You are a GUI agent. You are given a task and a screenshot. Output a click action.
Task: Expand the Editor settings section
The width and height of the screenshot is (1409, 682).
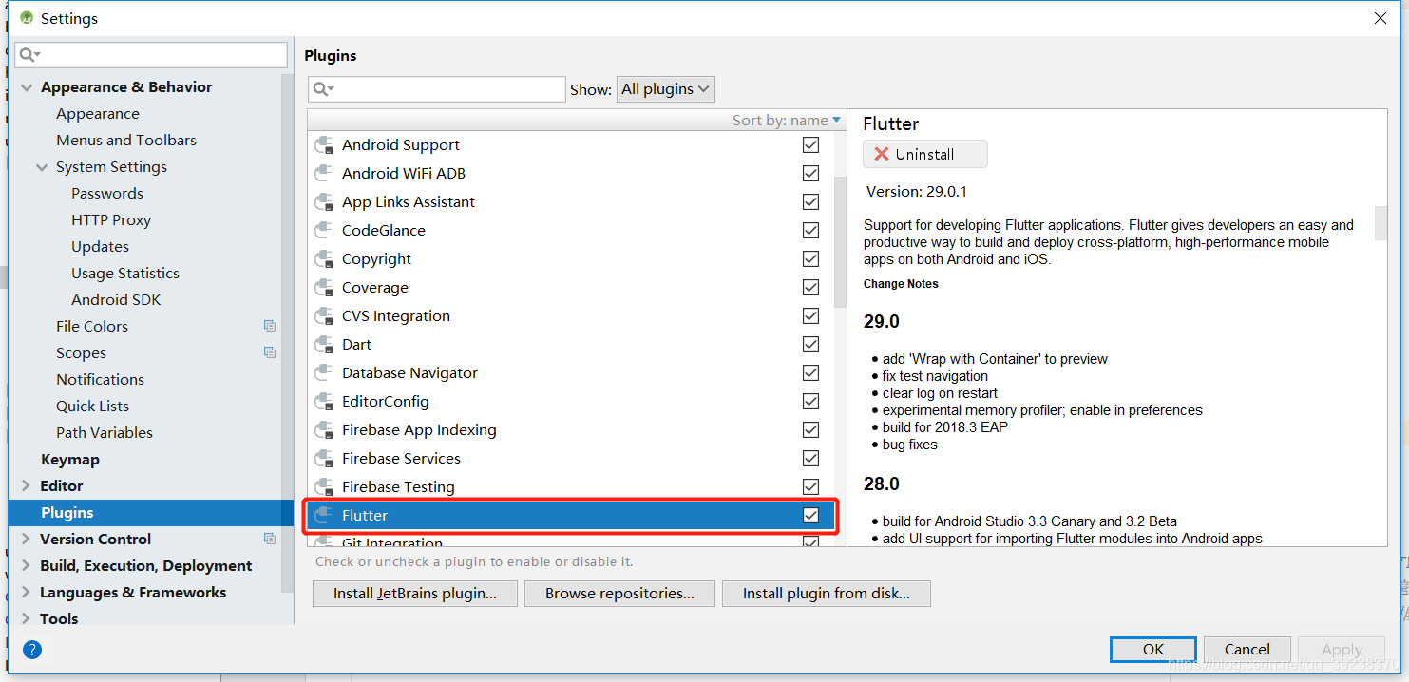pyautogui.click(x=26, y=486)
